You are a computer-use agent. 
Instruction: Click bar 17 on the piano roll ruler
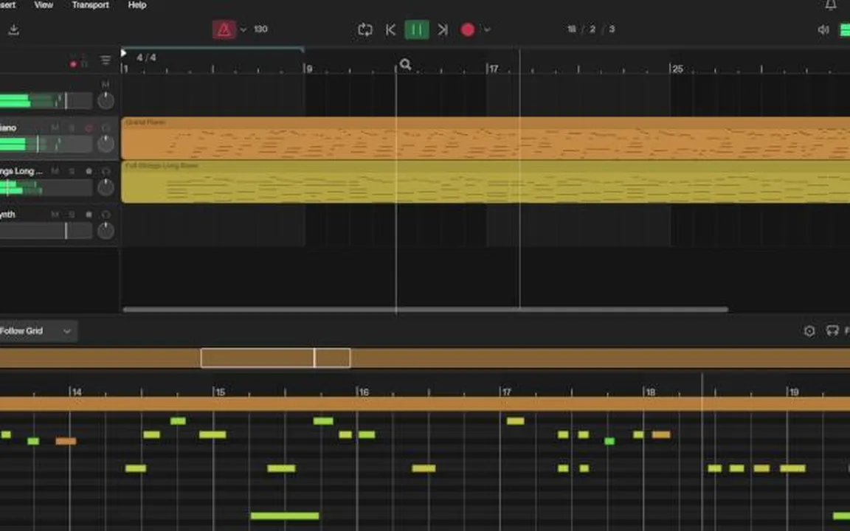tap(505, 391)
